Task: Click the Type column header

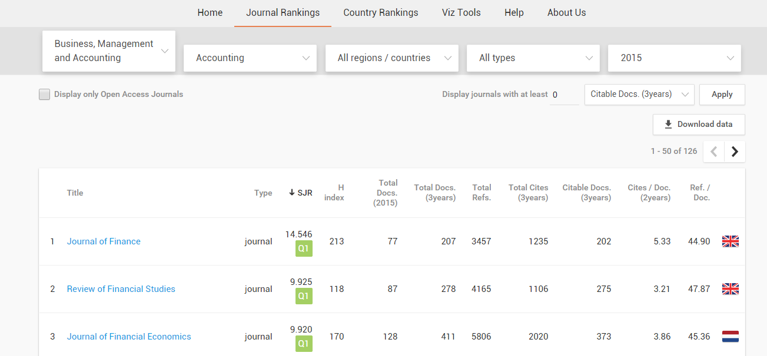Action: coord(263,193)
